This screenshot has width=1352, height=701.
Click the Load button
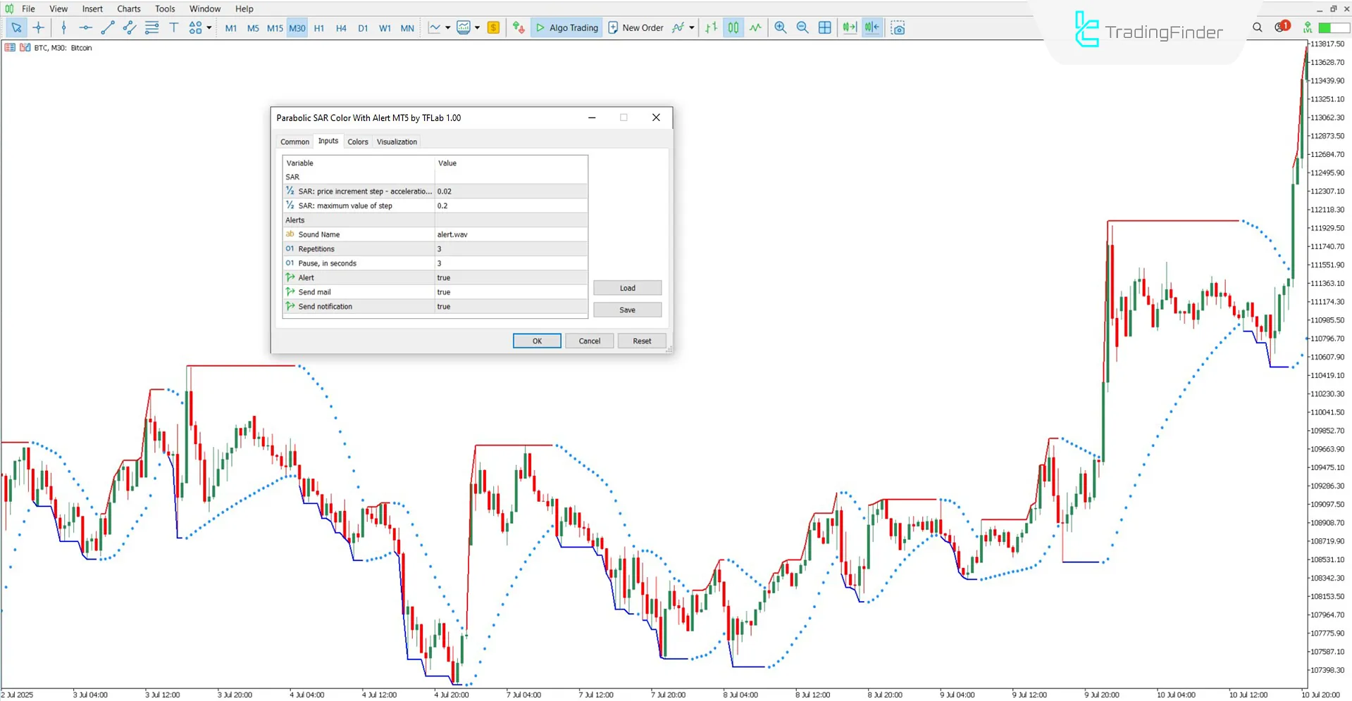tap(626, 288)
